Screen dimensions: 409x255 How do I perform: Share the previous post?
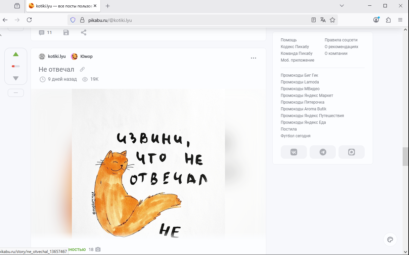84,33
